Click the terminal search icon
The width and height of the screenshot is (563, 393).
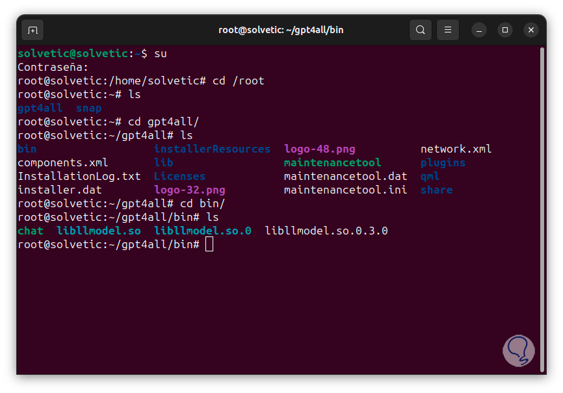[421, 30]
